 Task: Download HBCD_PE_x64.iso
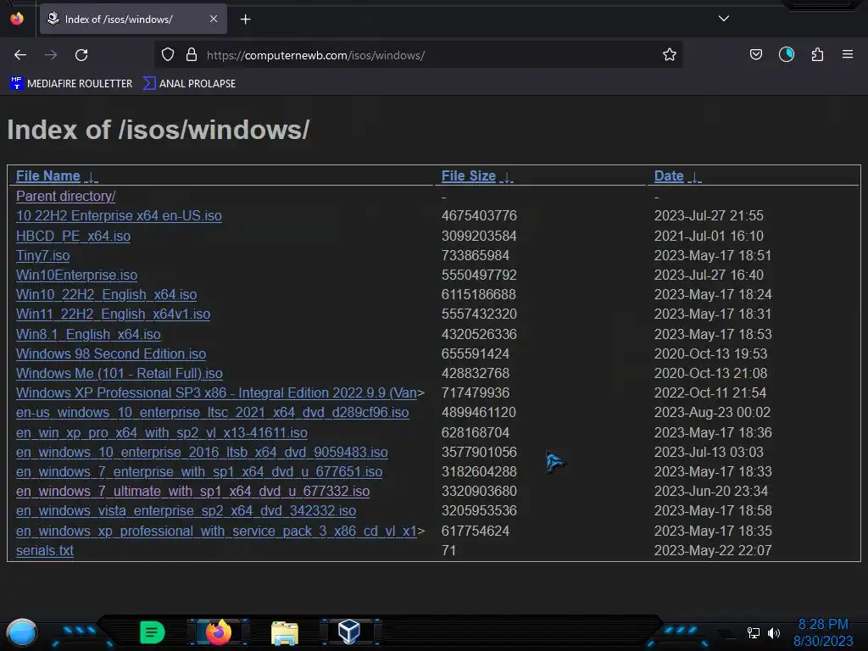tap(73, 236)
